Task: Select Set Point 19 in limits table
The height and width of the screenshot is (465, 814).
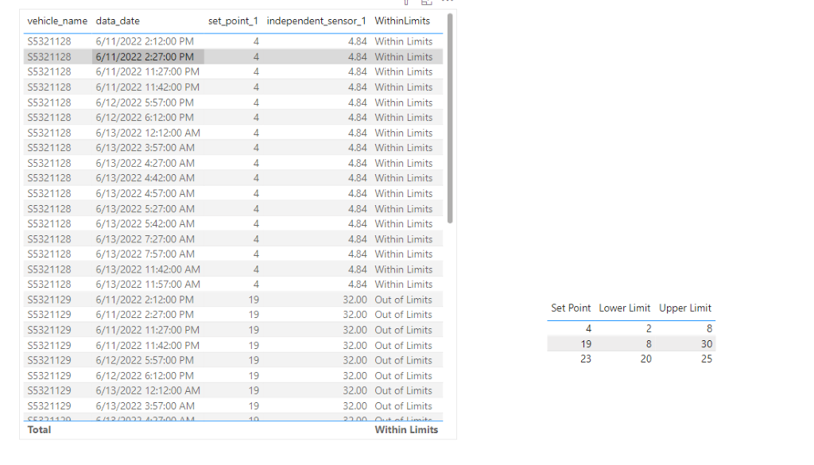Action: [x=586, y=344]
